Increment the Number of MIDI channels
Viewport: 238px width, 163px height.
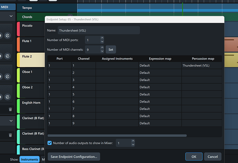tap(102, 47)
